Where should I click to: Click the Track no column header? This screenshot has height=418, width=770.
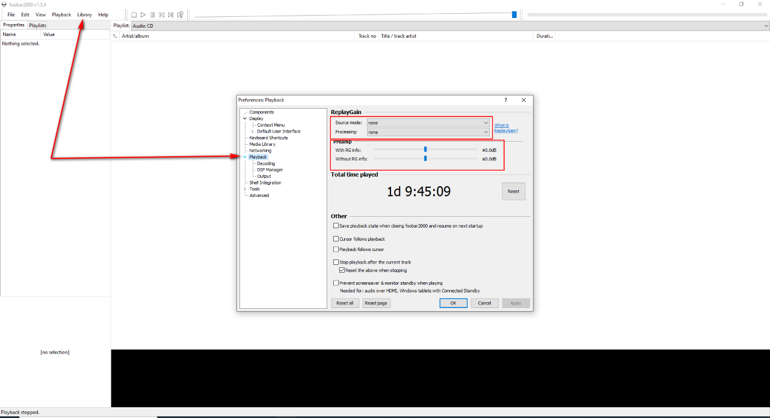pos(368,36)
